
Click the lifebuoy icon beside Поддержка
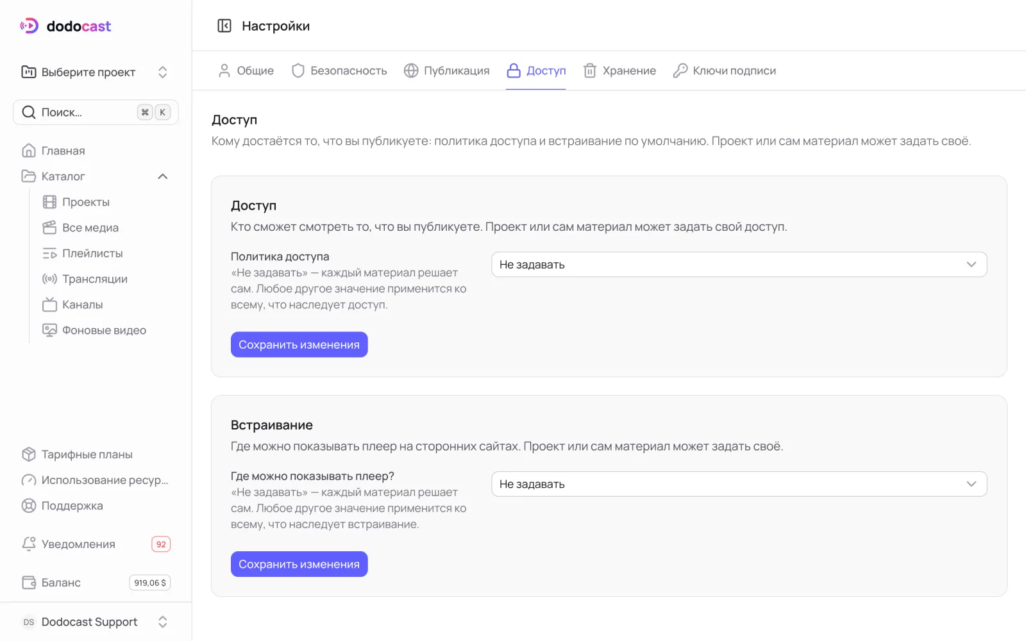point(29,506)
